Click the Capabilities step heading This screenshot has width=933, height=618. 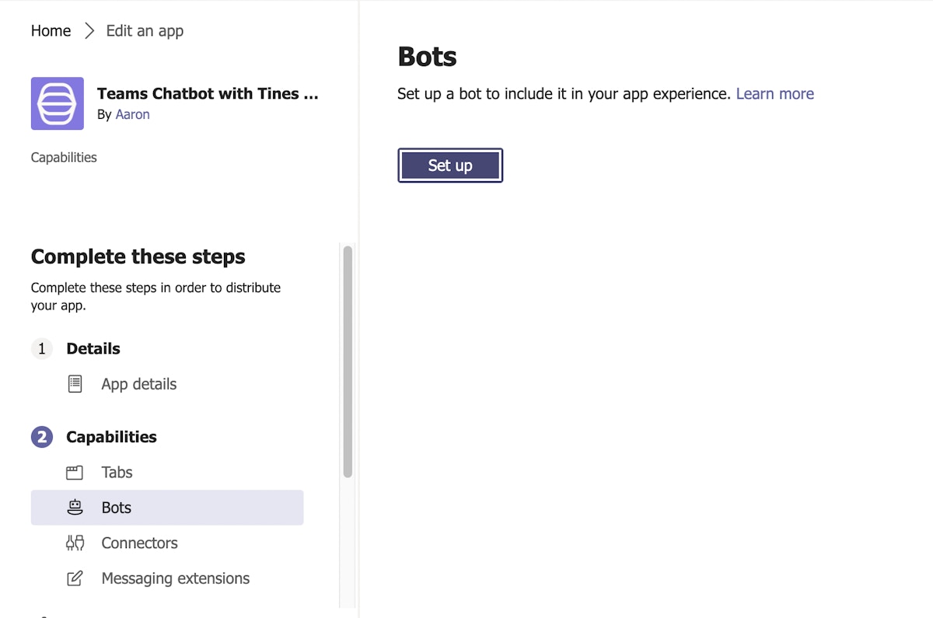(x=111, y=437)
